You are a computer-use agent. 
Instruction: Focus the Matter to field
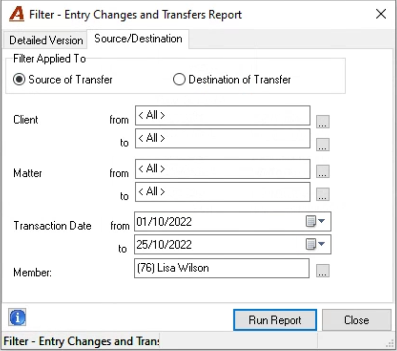(223, 192)
